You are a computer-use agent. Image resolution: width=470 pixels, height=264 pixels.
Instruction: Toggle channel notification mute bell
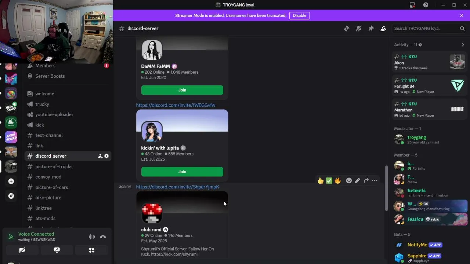(x=359, y=29)
